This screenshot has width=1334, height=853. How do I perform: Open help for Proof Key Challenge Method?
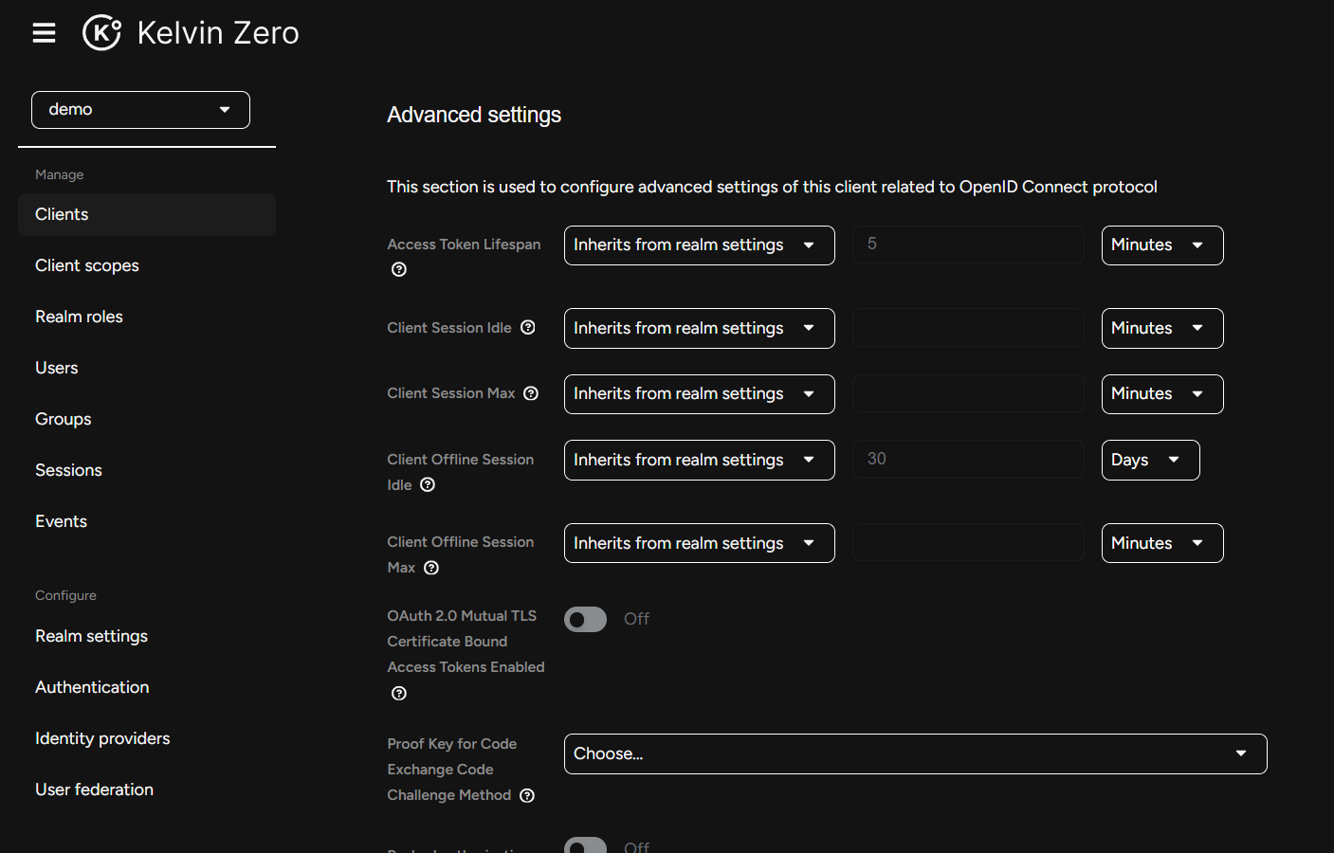point(527,795)
